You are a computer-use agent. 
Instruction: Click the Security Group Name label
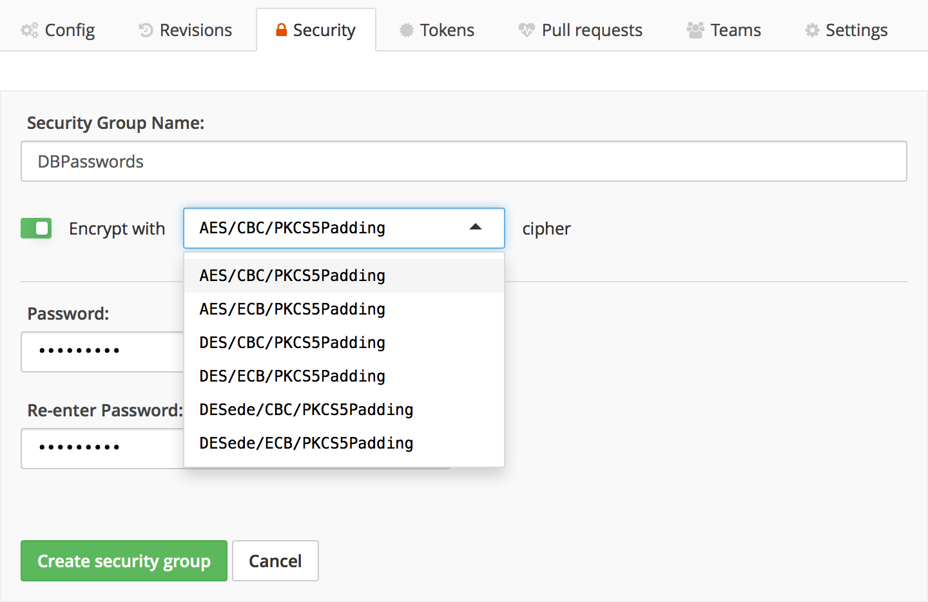[x=115, y=123]
